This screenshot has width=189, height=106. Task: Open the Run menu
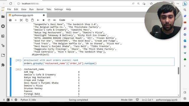[x=32, y=9]
